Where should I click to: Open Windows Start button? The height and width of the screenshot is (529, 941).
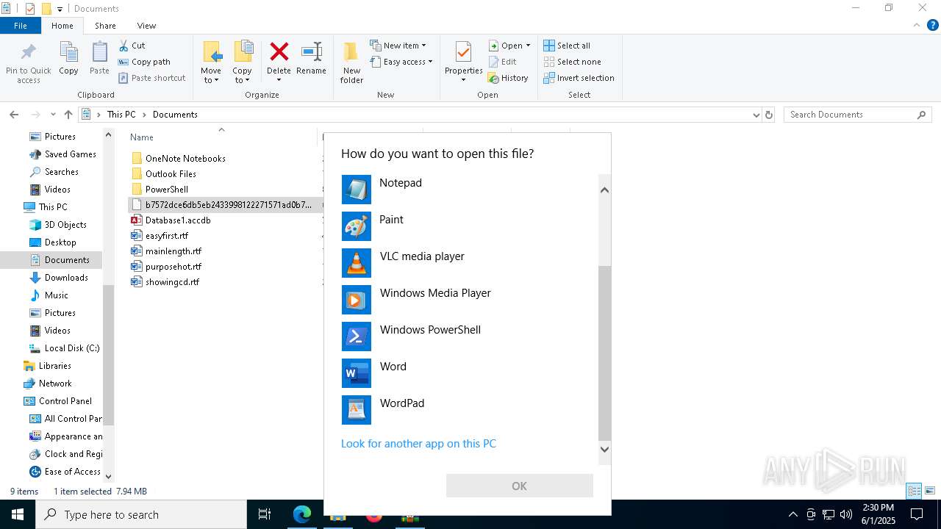(18, 514)
